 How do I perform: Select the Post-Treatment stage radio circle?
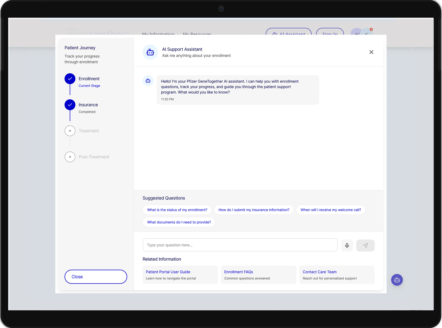70,157
